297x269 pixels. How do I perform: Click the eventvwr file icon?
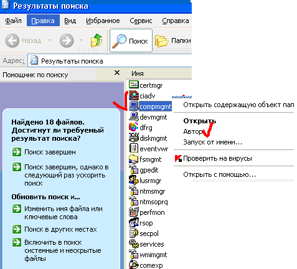(x=134, y=148)
